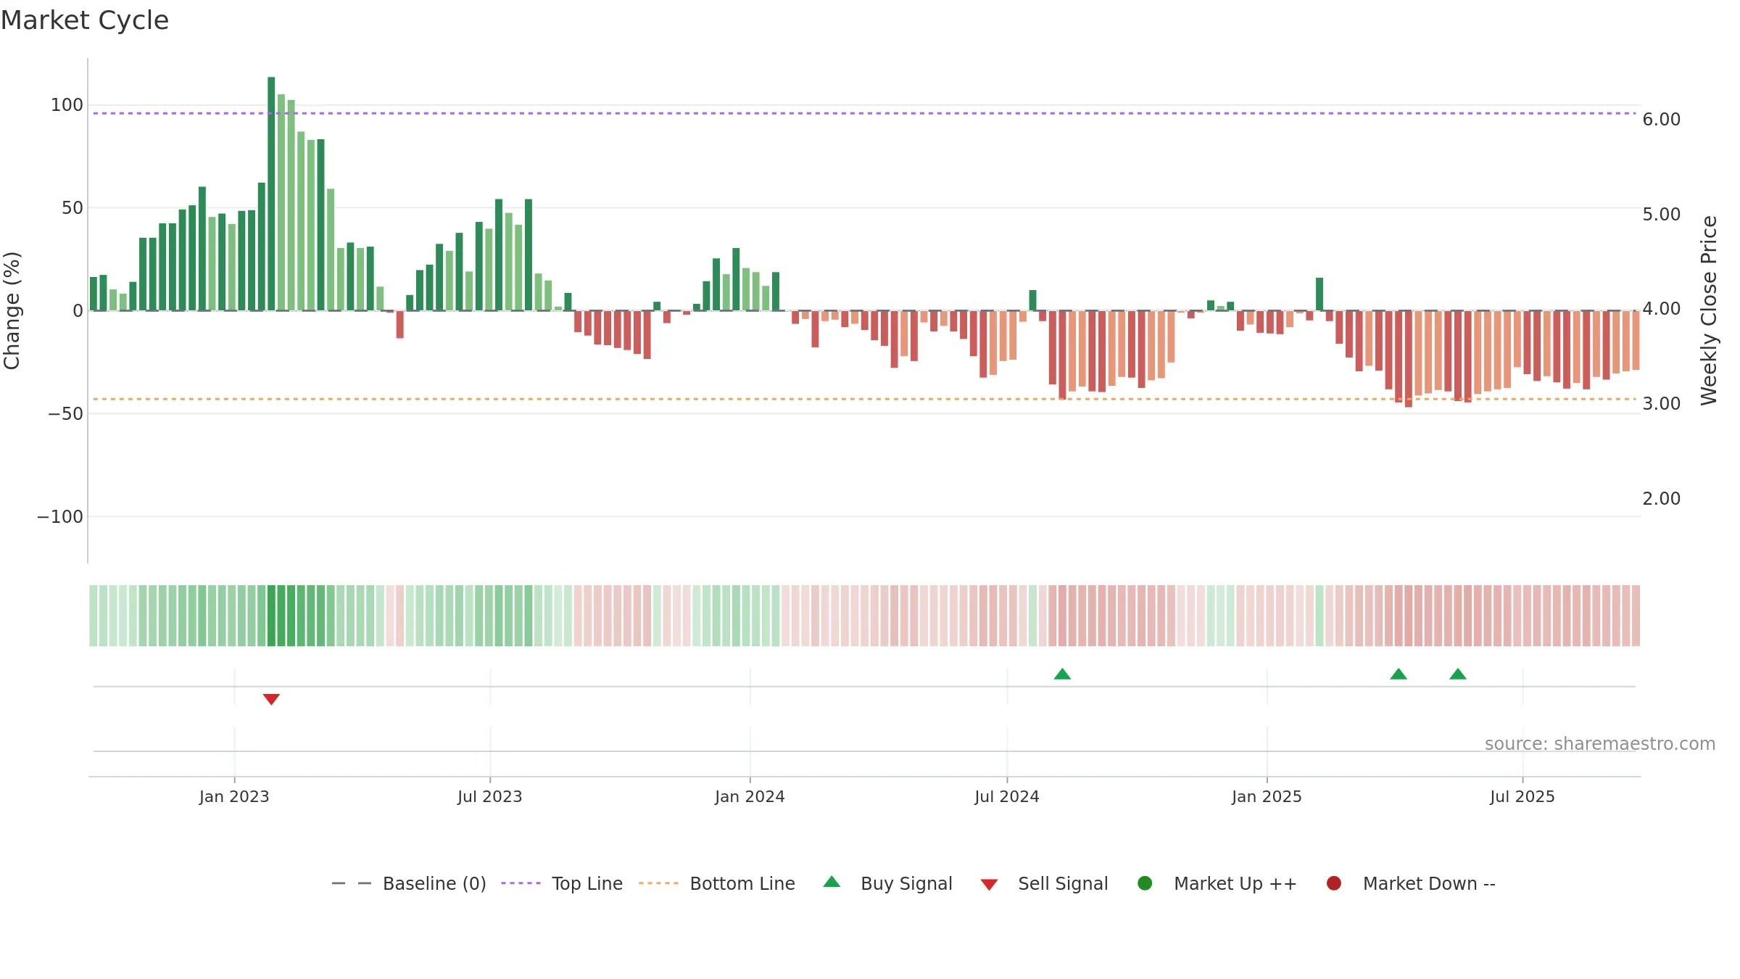This screenshot has height=979, width=1740.
Task: Click the Change (%) axis title
Action: [12, 310]
